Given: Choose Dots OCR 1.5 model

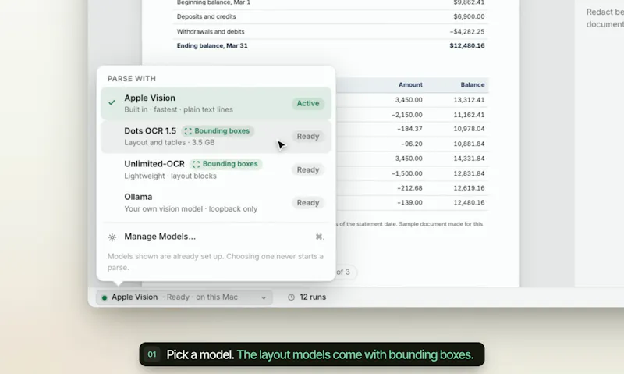Looking at the screenshot, I should [x=216, y=136].
